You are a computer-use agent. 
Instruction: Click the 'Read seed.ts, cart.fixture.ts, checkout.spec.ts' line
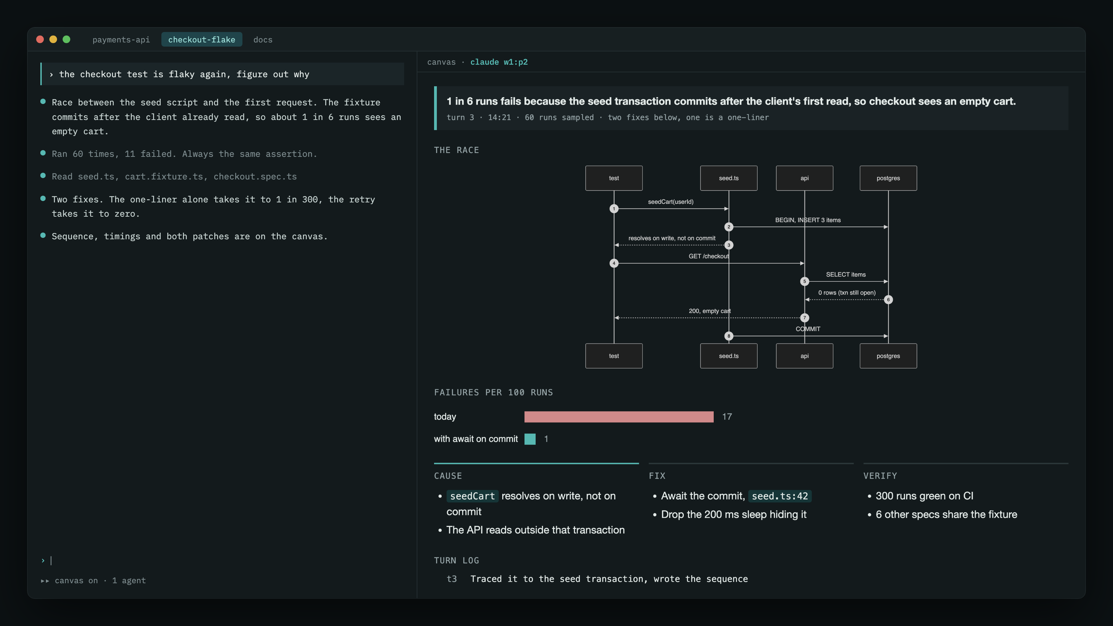click(174, 176)
